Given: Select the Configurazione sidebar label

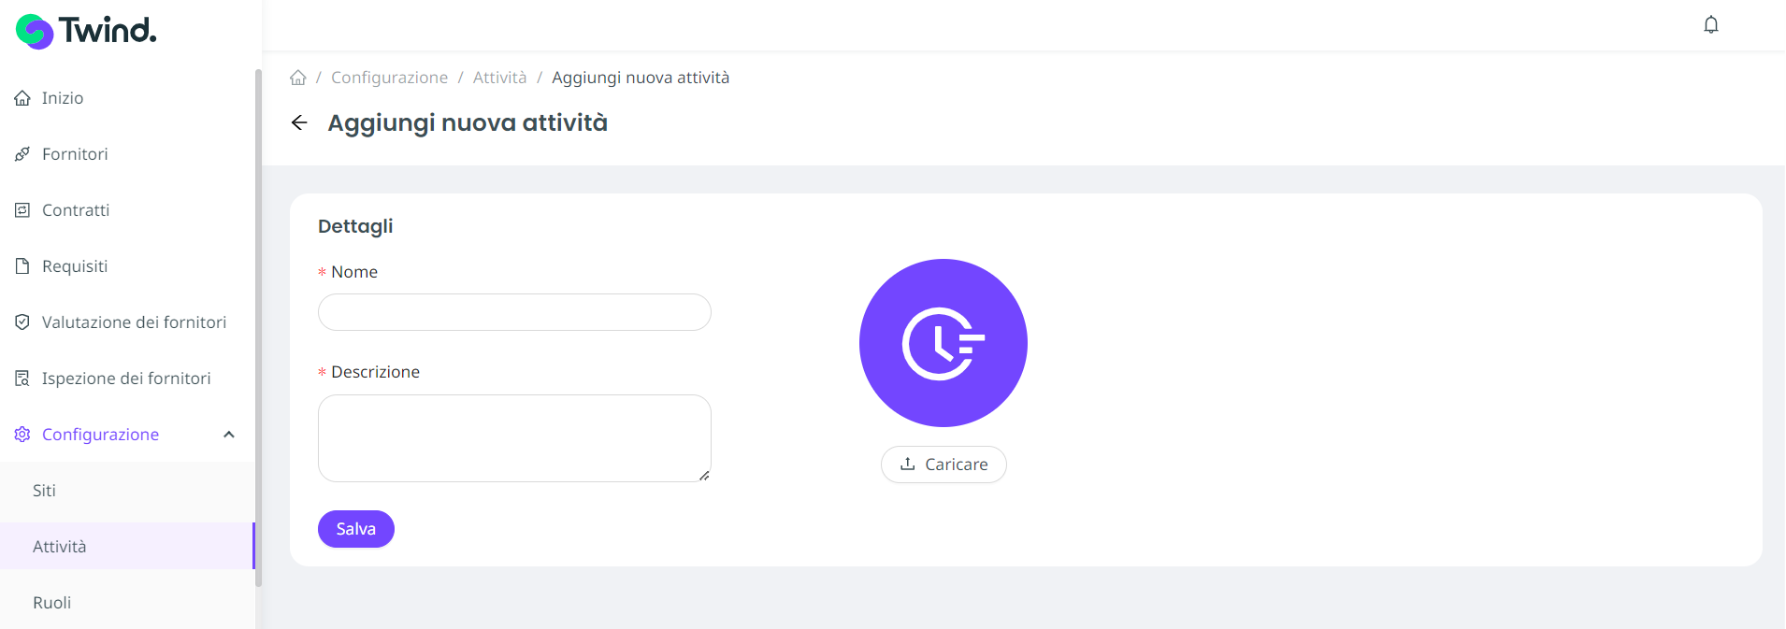Looking at the screenshot, I should click(100, 435).
